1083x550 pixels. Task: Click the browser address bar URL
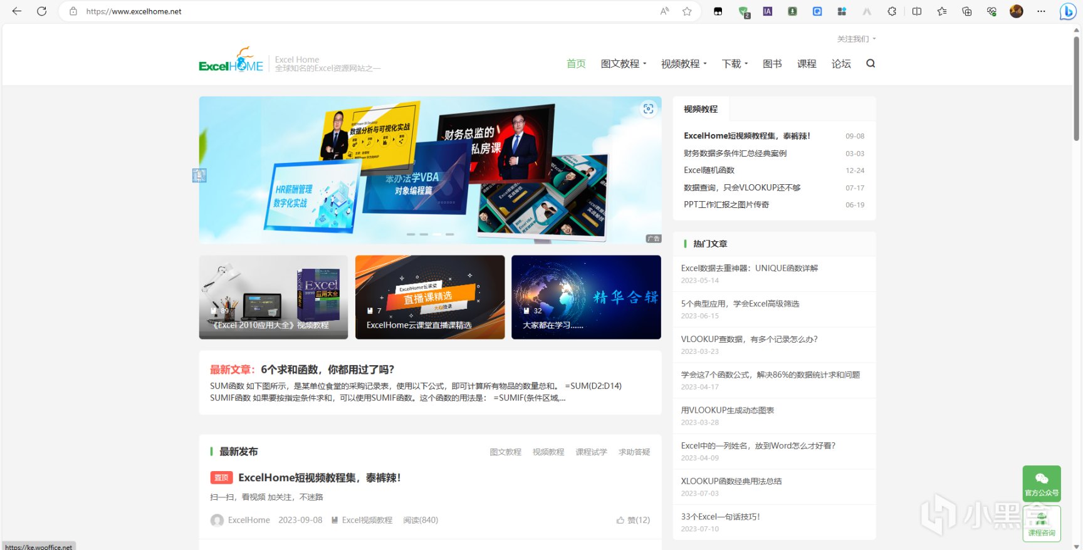tap(134, 11)
